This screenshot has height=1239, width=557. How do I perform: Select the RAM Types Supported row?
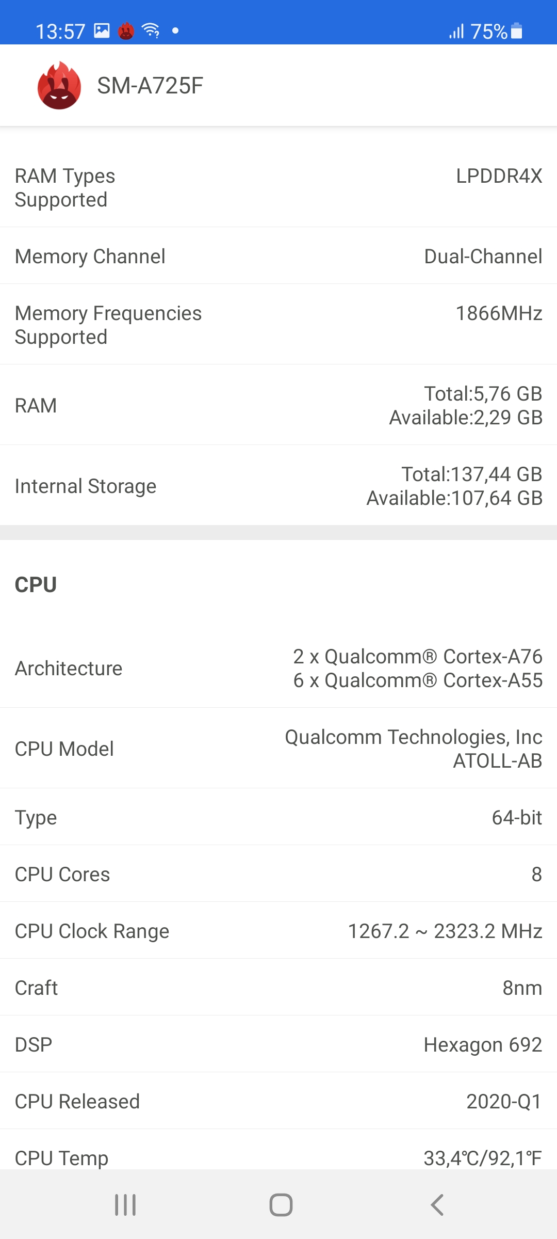[x=278, y=188]
